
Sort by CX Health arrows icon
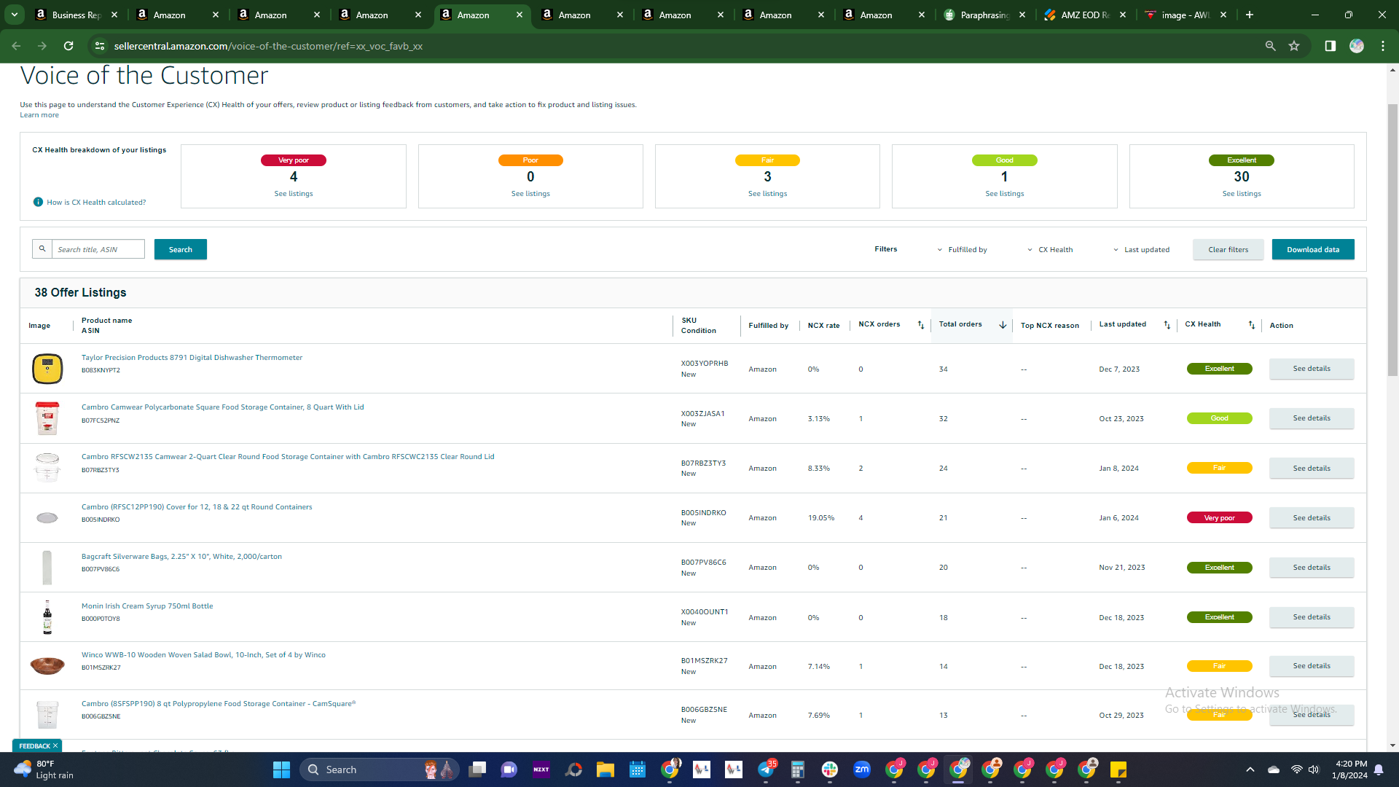[1252, 325]
